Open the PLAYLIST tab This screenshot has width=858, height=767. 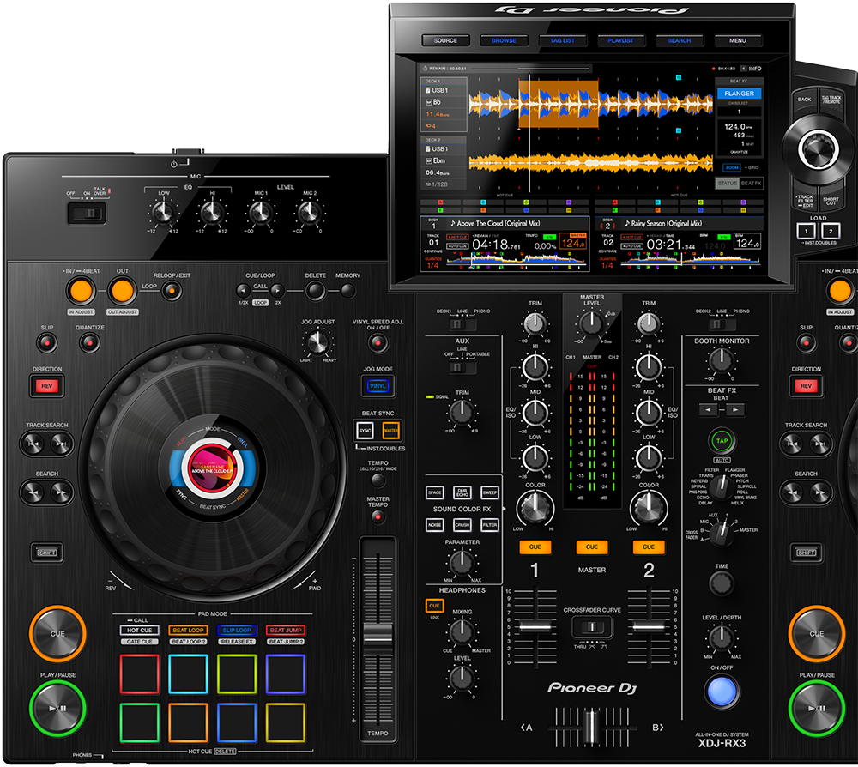(620, 40)
